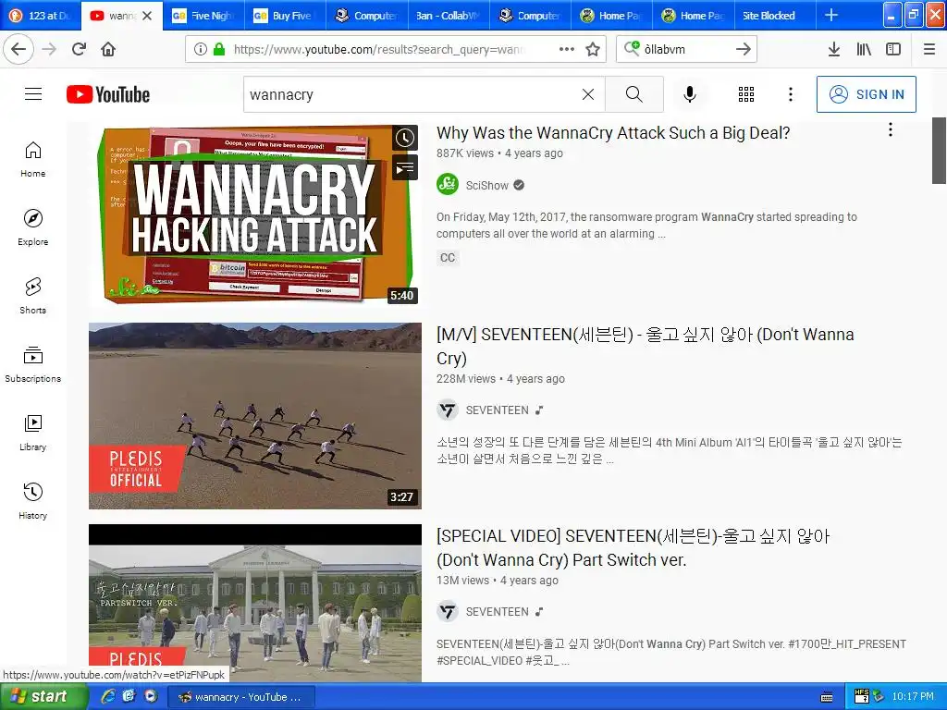Open the Part Switch ver. video thumbnail
Viewport: 947px width, 710px height.
255,603
